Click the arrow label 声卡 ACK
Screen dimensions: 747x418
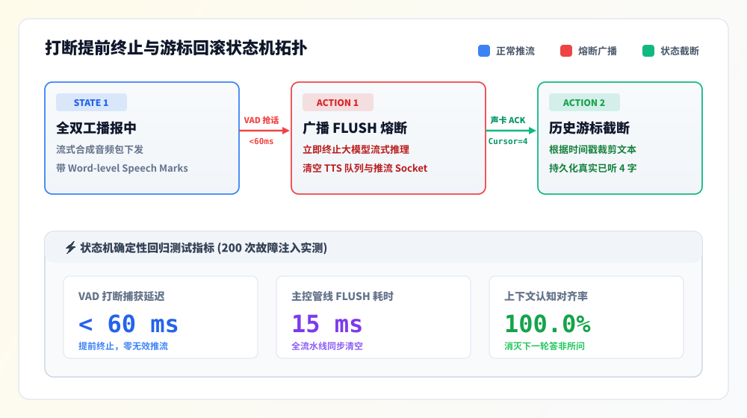coord(508,120)
